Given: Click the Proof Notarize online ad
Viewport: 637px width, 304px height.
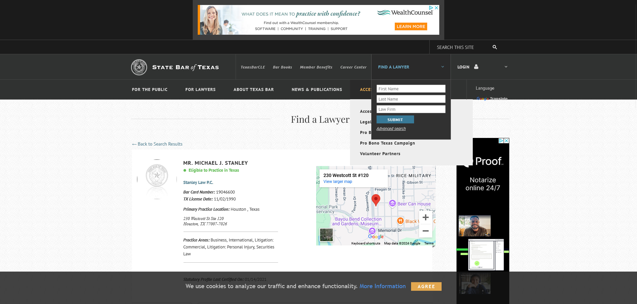Looking at the screenshot, I should coord(483,221).
